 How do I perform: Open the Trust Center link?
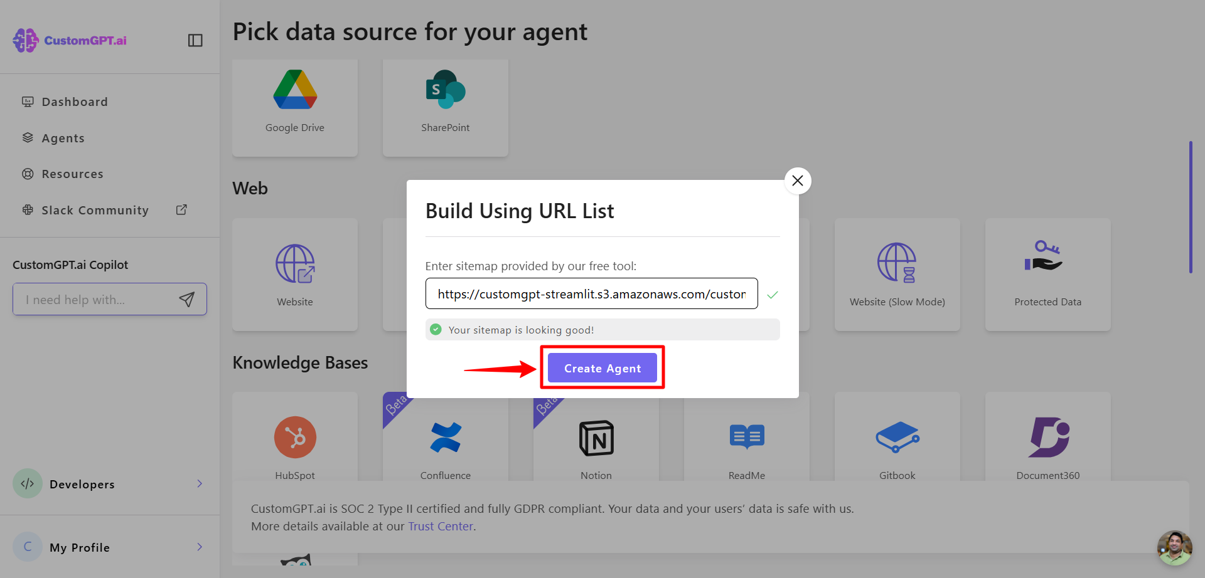point(441,527)
